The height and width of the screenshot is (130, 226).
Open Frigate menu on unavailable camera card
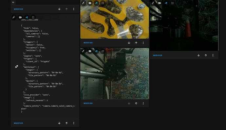[14, 17]
